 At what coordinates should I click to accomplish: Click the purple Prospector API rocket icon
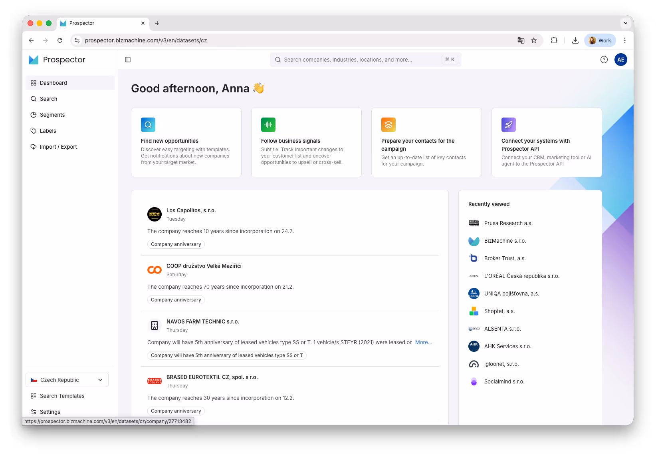click(x=509, y=125)
